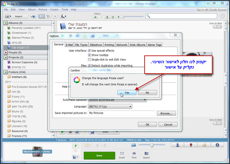Viewport: 230px width, 164px height.
Task: Click Cancel in the Options dialog
Action: 168,124
